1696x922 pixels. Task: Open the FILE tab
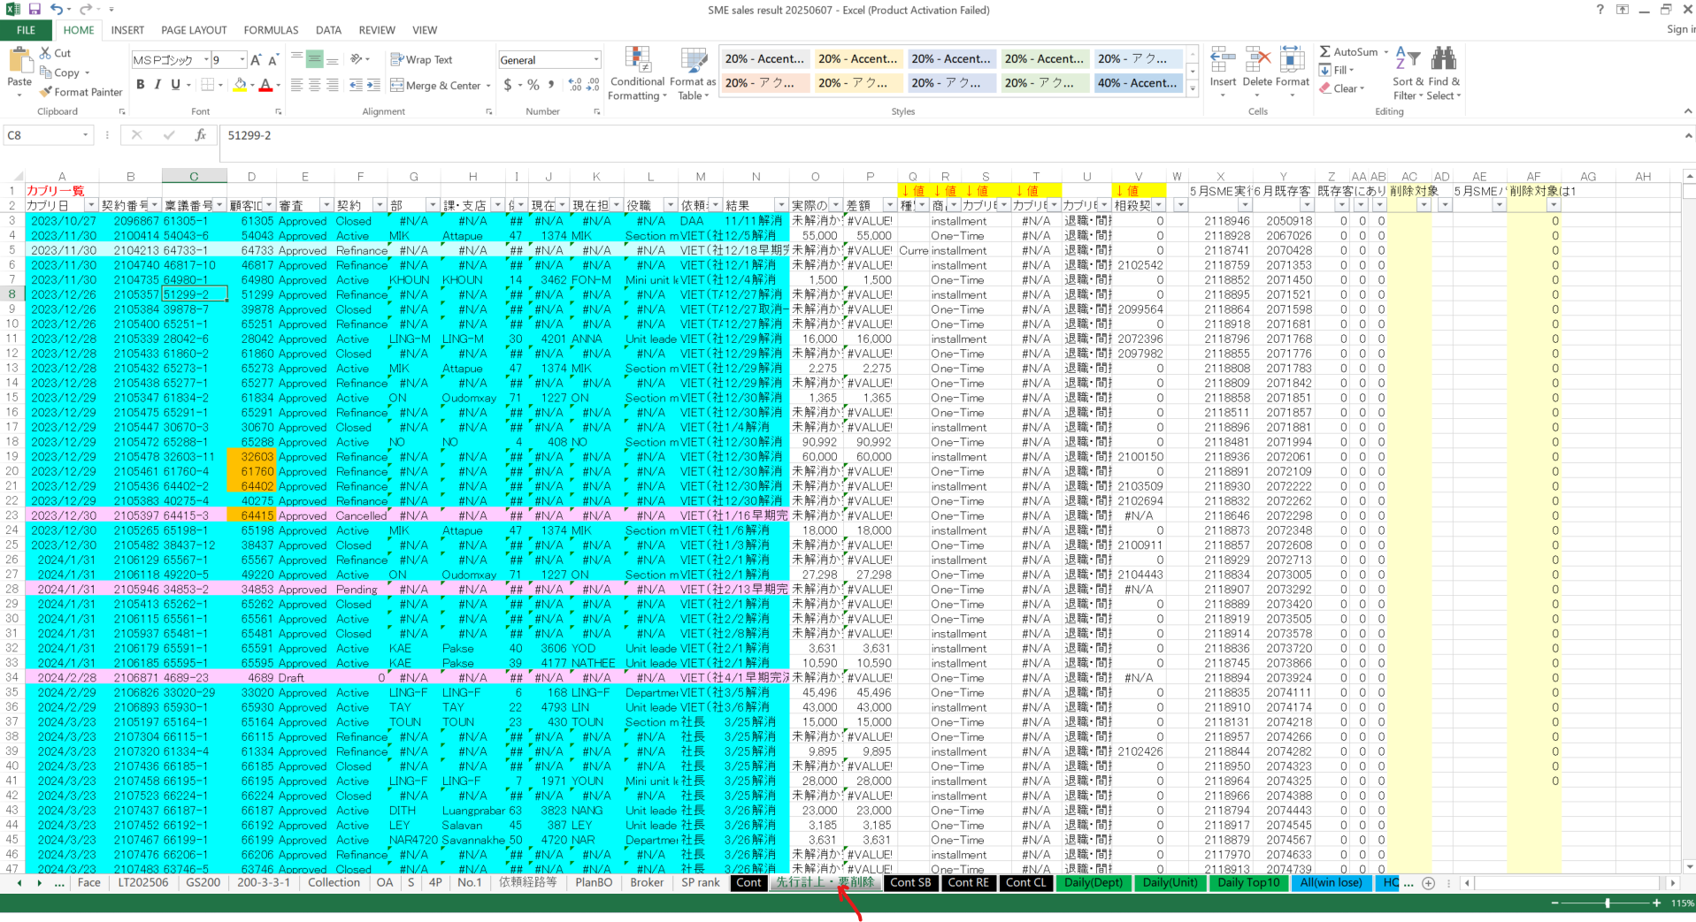pos(27,30)
